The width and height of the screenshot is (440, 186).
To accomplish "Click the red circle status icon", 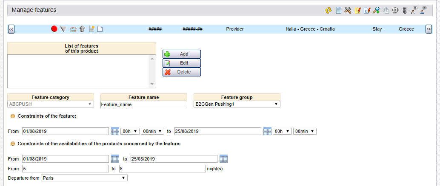I will tap(54, 29).
